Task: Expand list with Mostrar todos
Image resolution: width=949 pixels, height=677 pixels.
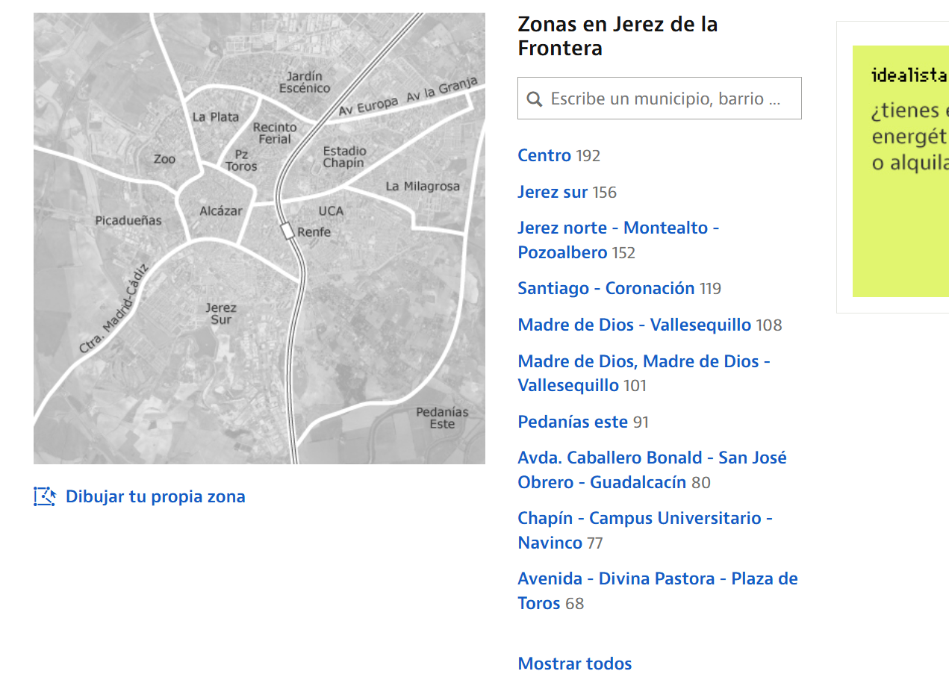Action: (x=574, y=664)
